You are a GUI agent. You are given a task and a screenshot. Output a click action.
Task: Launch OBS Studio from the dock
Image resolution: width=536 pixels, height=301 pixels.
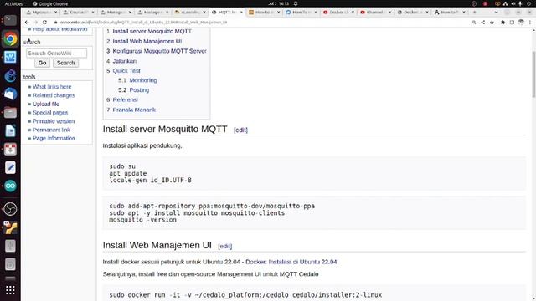(10, 209)
